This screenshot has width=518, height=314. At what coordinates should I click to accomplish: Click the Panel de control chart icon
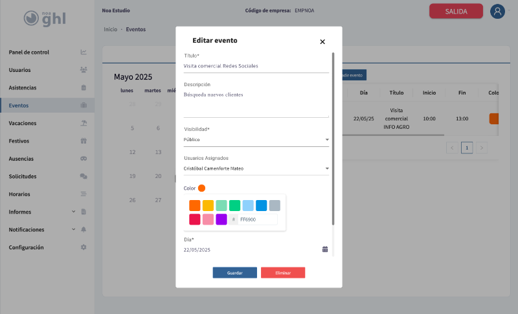click(x=84, y=52)
